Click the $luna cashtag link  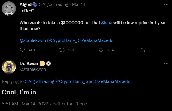107,23
